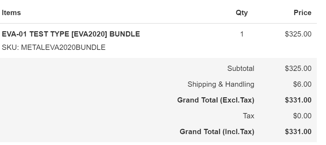Click the Tax amount $0.00

tap(302, 116)
